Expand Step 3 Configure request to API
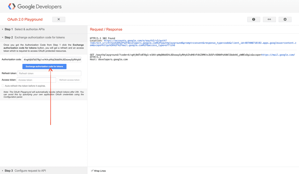Viewport: 299px width, 174px height. [44, 171]
